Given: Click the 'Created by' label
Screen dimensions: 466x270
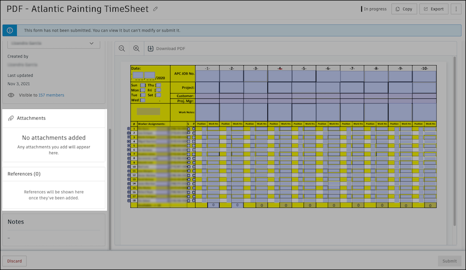Looking at the screenshot, I should point(18,56).
